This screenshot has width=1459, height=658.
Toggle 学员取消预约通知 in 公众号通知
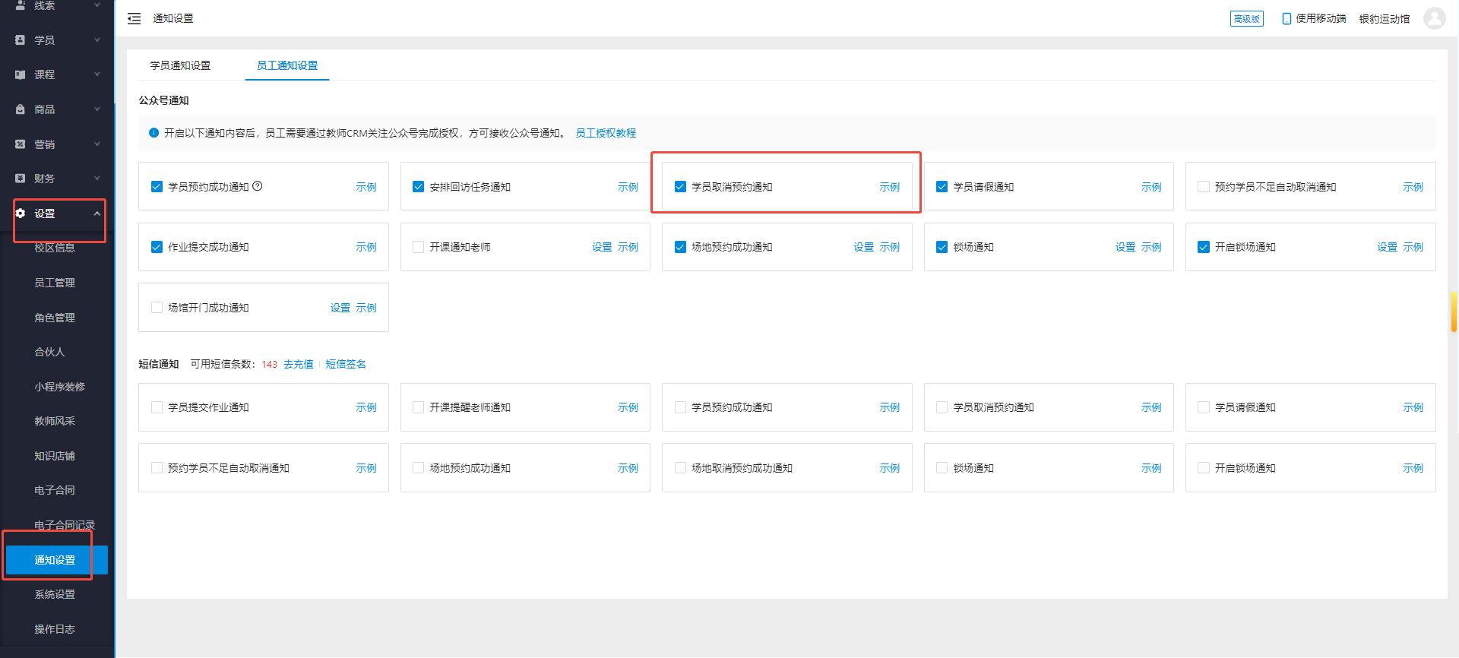680,186
